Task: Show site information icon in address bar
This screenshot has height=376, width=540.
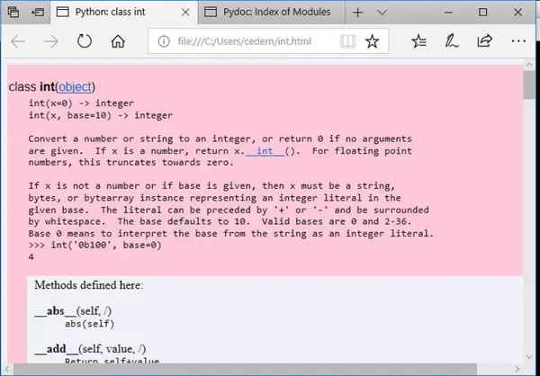Action: (164, 41)
